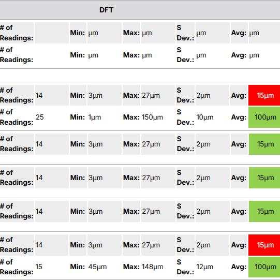Click the first red 15µm average cell
Viewport: 280px width, 280px height.
click(x=264, y=95)
